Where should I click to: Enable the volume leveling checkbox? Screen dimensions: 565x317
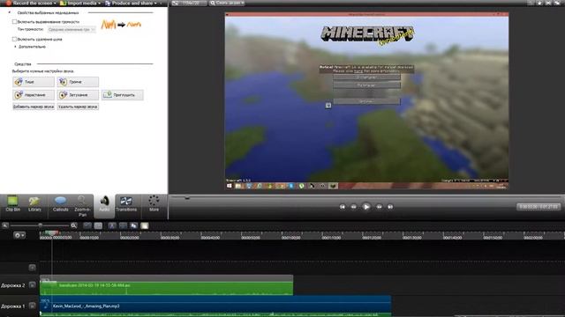pyautogui.click(x=14, y=22)
